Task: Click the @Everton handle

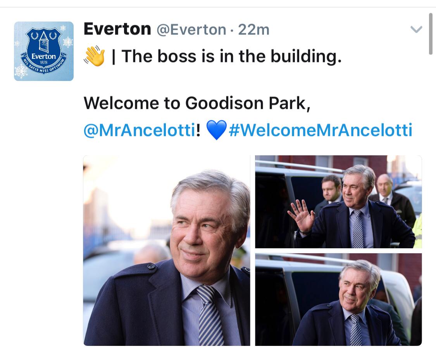Action: coord(191,30)
